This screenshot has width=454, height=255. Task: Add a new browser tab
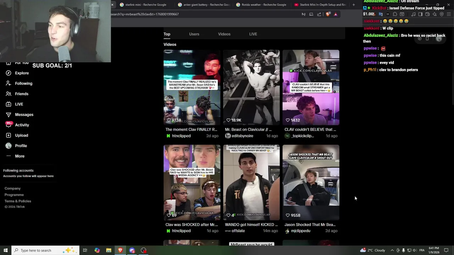click(x=353, y=5)
